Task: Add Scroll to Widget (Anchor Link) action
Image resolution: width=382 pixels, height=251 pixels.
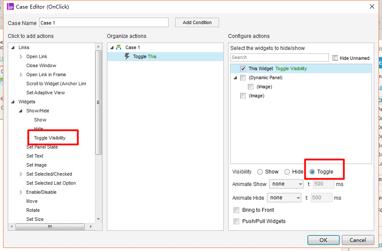Action: pos(56,84)
